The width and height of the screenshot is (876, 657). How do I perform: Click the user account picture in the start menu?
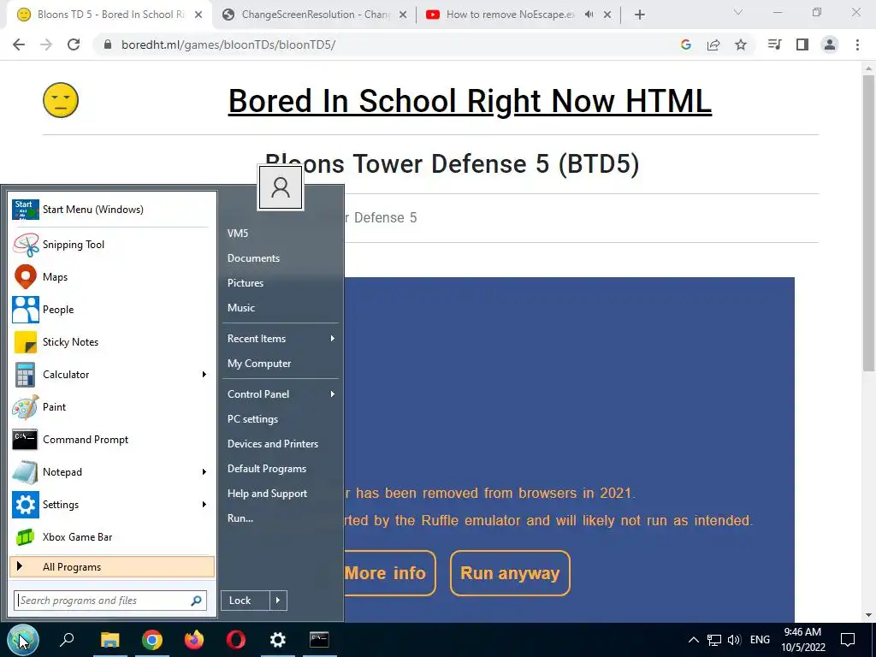coord(281,187)
